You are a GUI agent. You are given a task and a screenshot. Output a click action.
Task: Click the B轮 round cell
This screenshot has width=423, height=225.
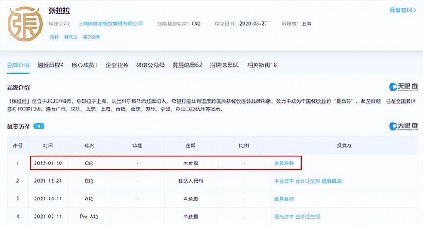coord(89,181)
